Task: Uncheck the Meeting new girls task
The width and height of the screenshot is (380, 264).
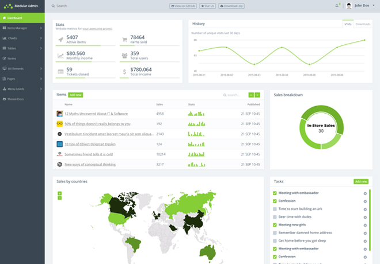Action: [x=275, y=225]
